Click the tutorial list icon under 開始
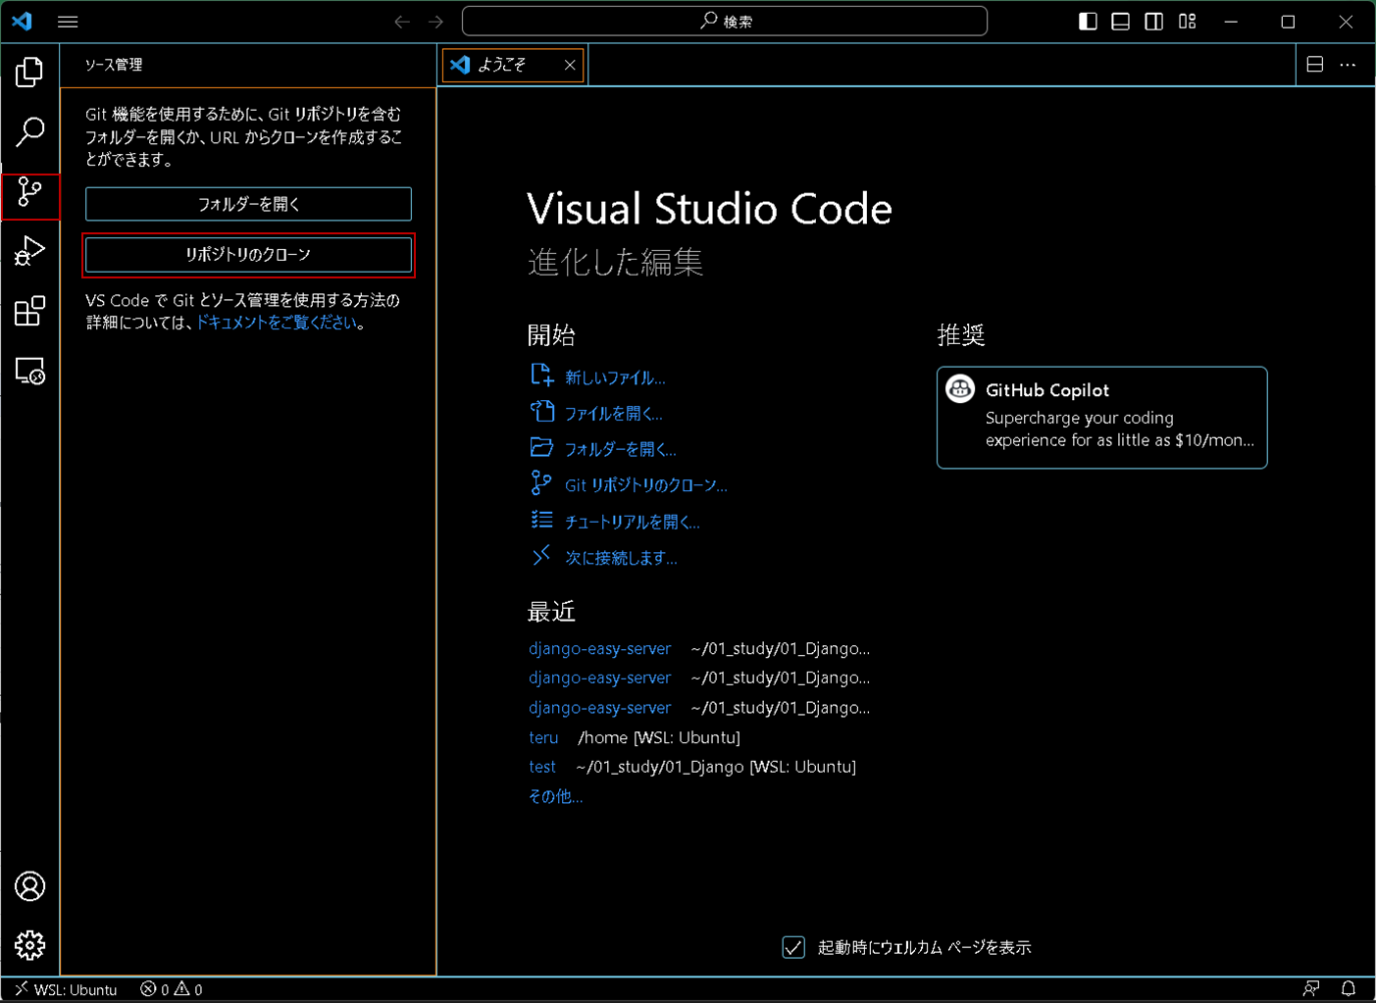The height and width of the screenshot is (1003, 1376). coord(541,520)
